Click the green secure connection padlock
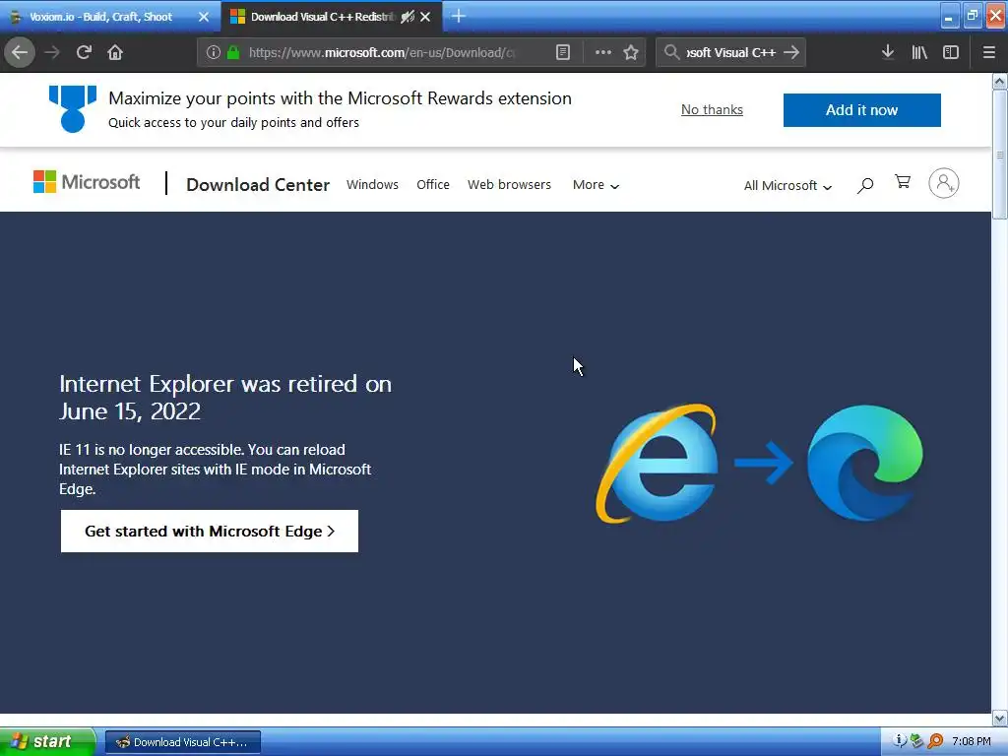This screenshot has width=1008, height=756. coord(234,53)
